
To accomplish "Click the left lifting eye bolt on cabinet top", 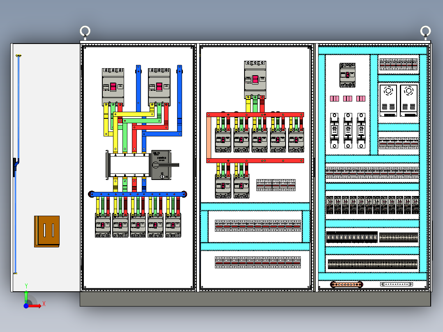I will (x=85, y=32).
